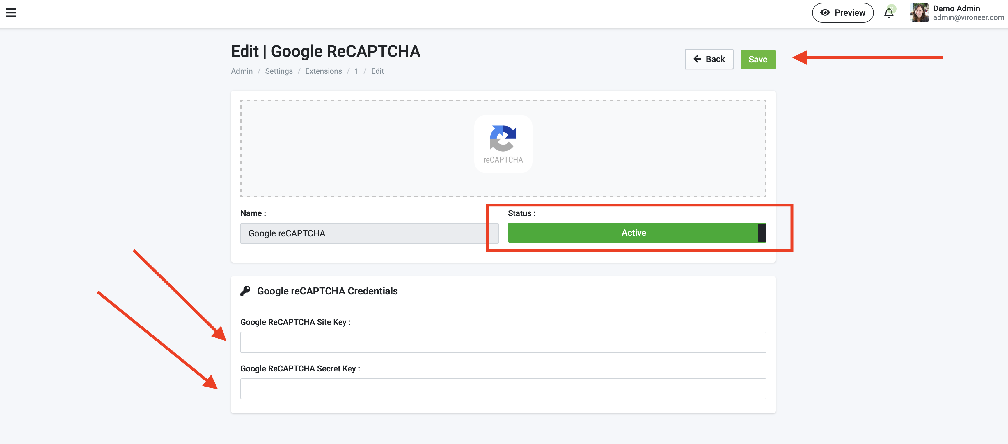
Task: Click the dark handle of status toggle
Action: 762,233
